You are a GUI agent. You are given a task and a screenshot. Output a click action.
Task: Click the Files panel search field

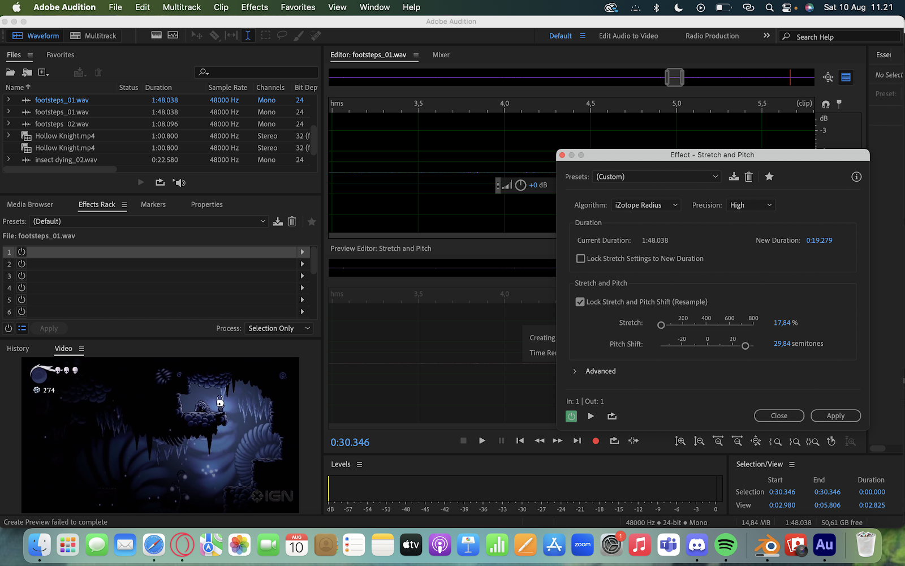coord(256,72)
